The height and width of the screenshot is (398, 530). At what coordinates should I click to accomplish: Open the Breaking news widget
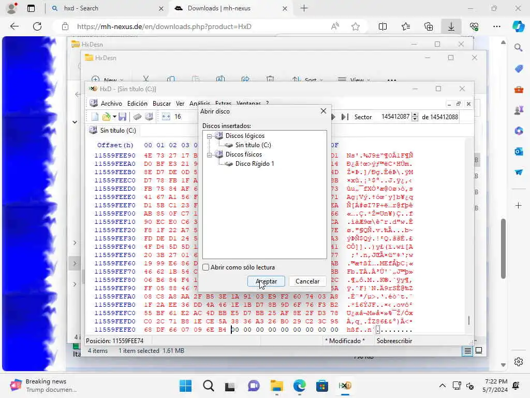pyautogui.click(x=42, y=386)
